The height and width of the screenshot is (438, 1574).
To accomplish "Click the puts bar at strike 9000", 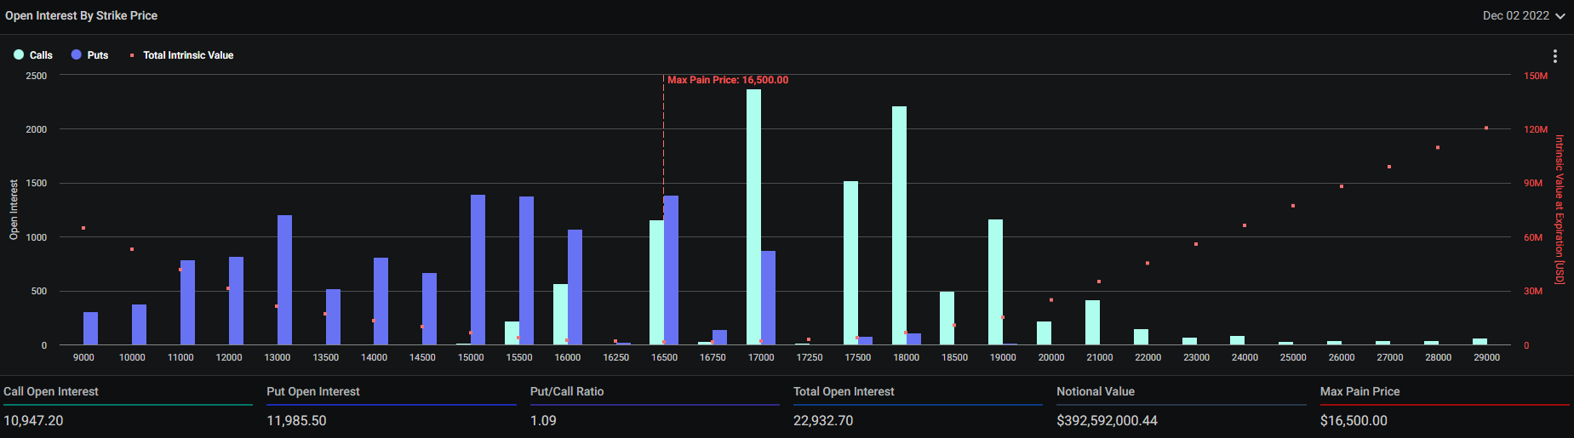I will coord(90,328).
